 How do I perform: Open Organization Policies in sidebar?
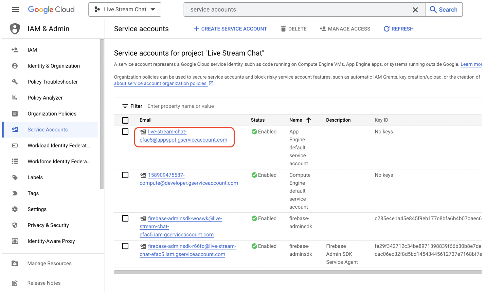point(52,113)
